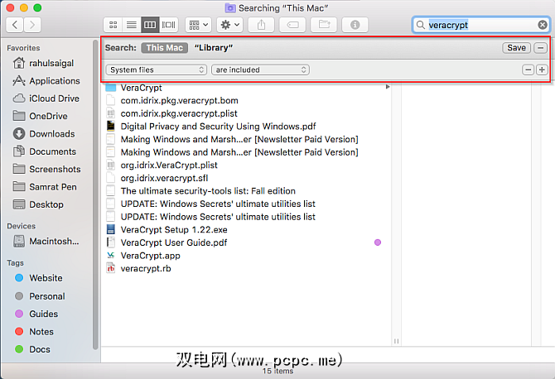
Task: Expand the VeraCrypt folder disclosure arrow
Action: point(388,87)
